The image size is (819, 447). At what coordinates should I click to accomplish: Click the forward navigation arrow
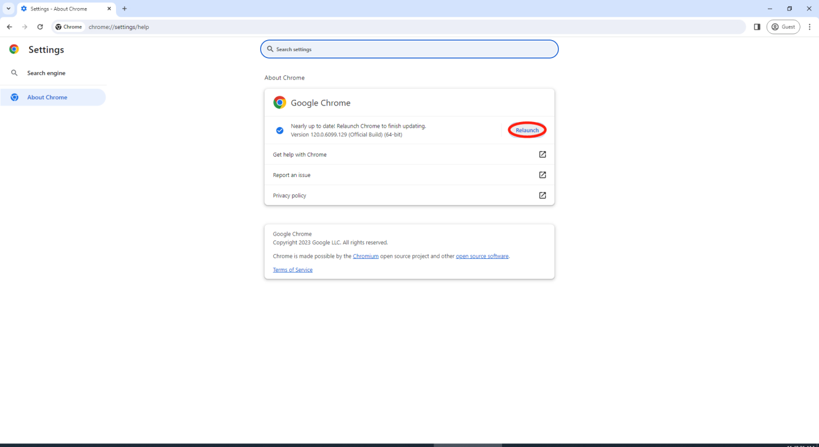click(24, 27)
